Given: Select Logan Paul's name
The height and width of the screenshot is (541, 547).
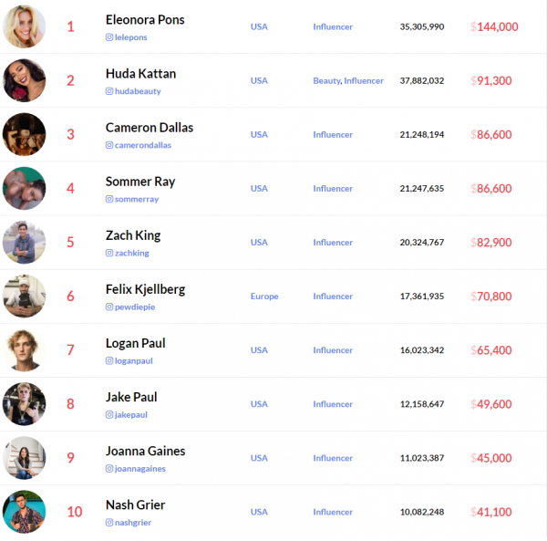Looking at the screenshot, I should (135, 343).
